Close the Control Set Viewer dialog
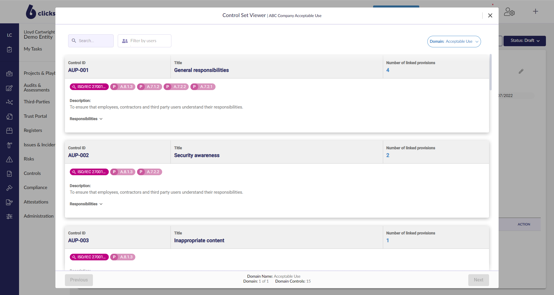Screen dimensions: 554x295 [490, 16]
